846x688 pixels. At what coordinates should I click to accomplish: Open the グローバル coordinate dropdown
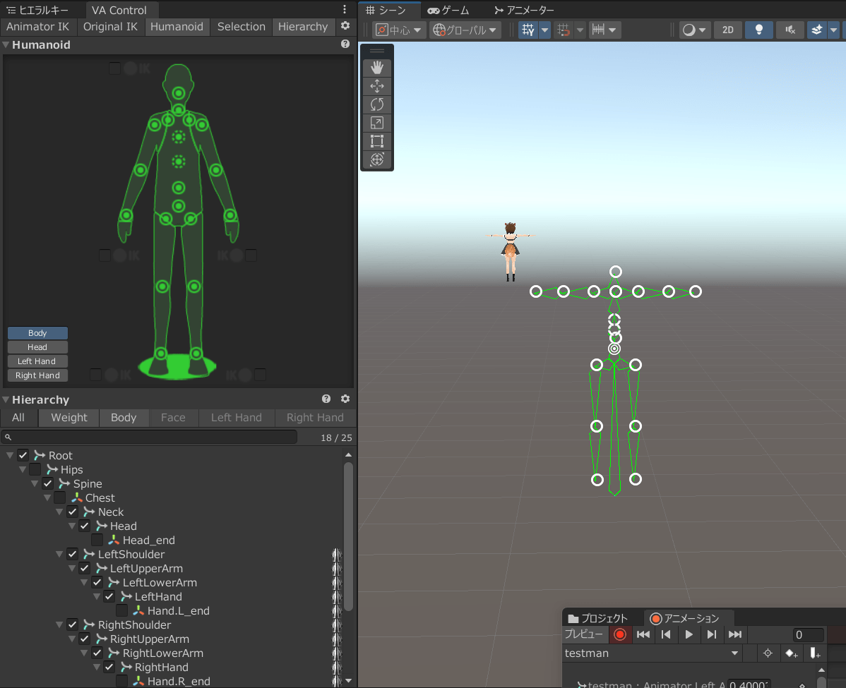tap(465, 30)
